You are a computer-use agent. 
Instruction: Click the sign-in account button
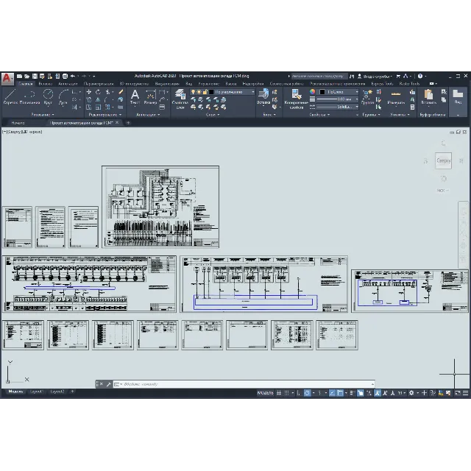tap(375, 77)
